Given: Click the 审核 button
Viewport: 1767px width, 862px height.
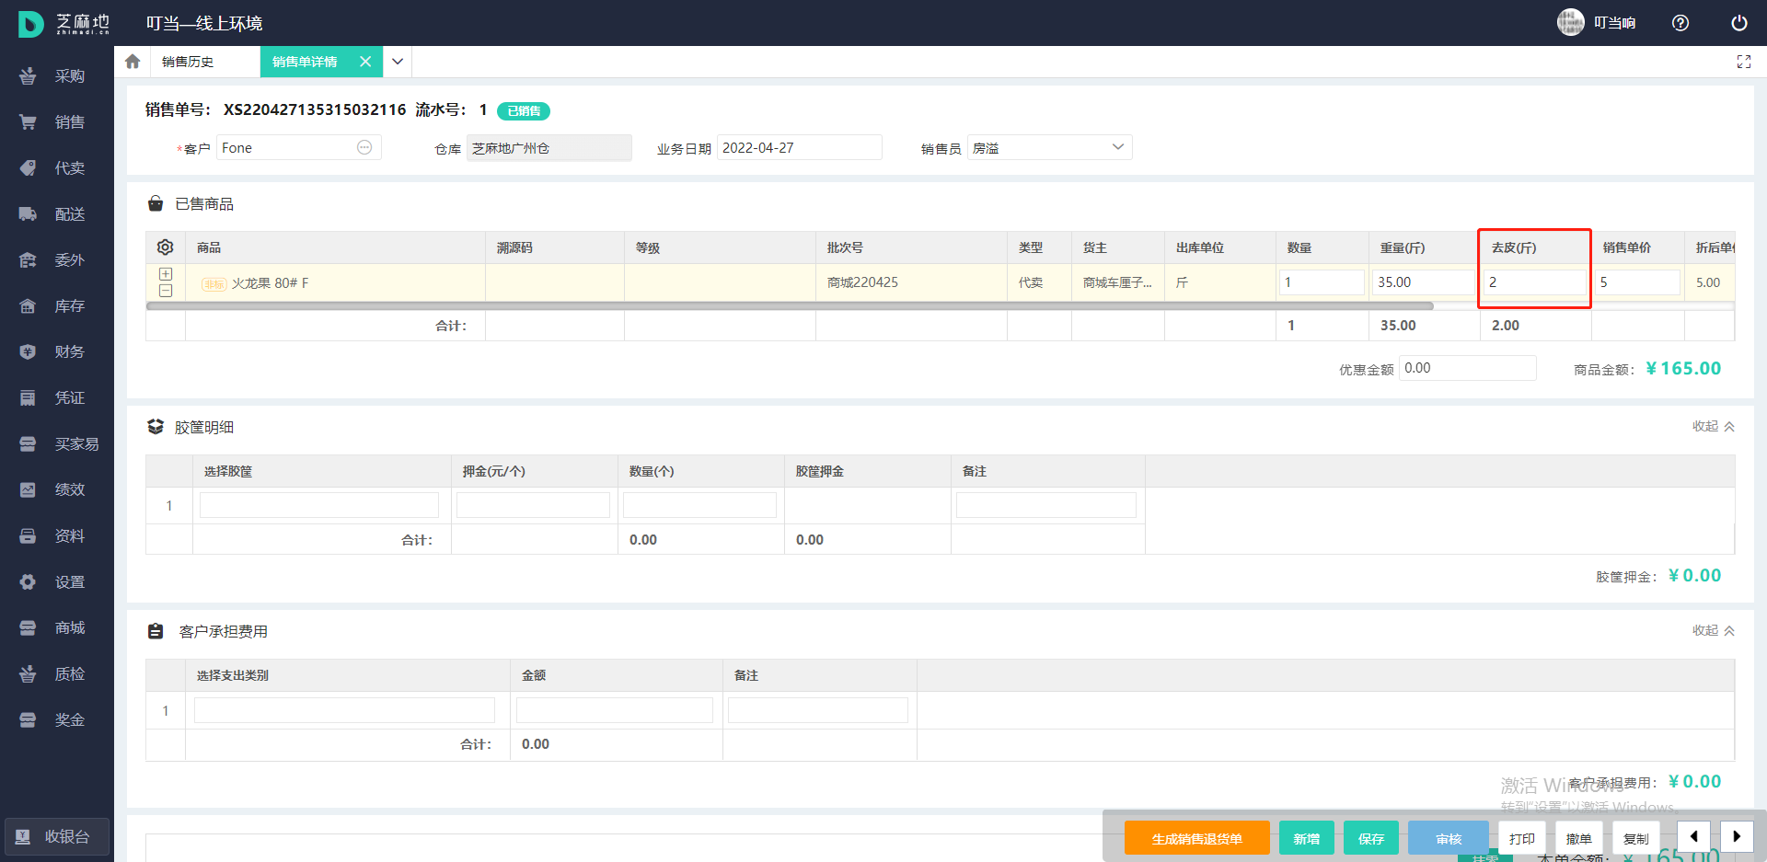Looking at the screenshot, I should click(x=1448, y=838).
